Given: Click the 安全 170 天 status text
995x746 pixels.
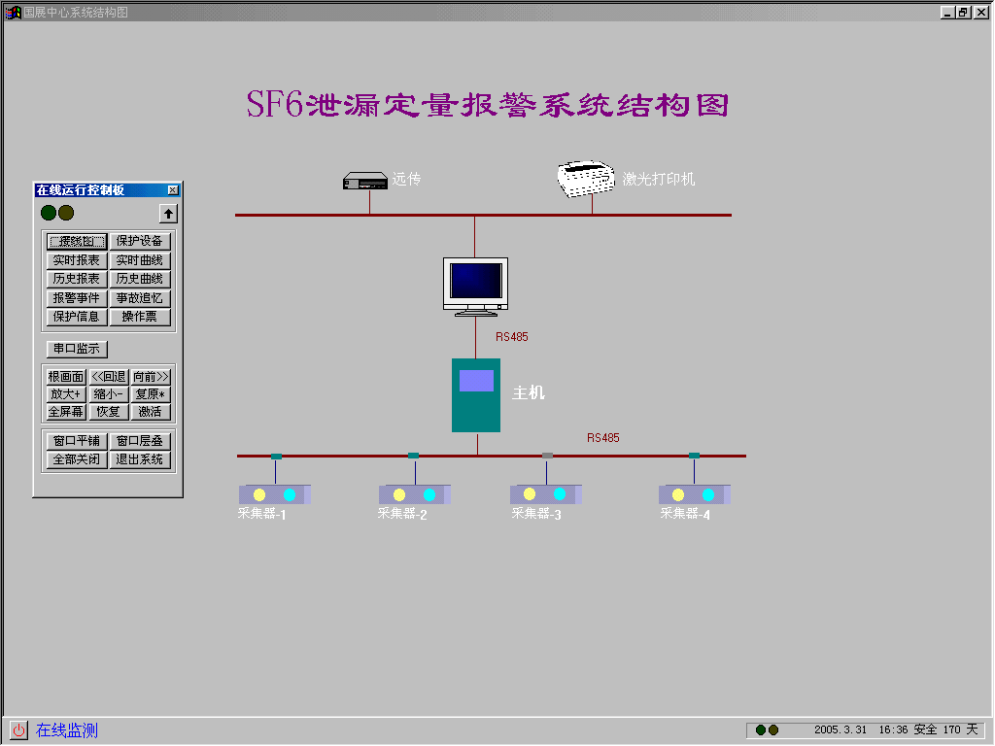Looking at the screenshot, I should tap(946, 730).
